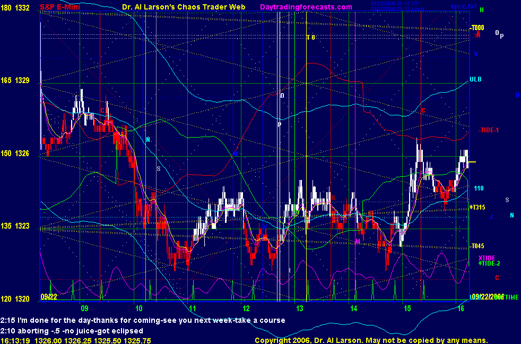The height and width of the screenshot is (344, 521).
Task: Select the '150 1326' price axis label
Action: (x=15, y=153)
